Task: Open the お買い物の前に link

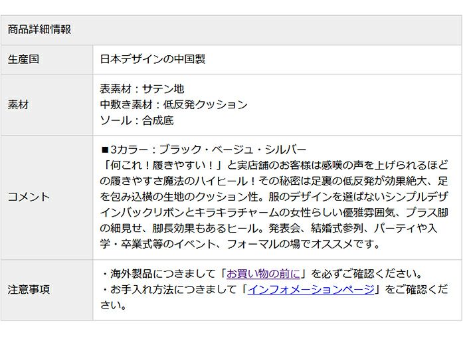Action: click(264, 274)
